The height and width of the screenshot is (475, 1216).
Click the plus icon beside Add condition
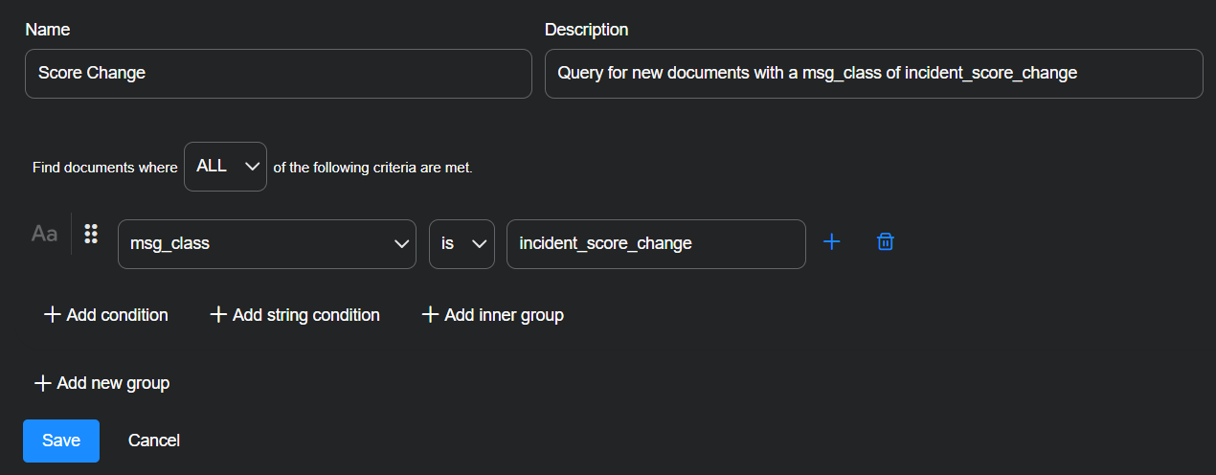(53, 315)
